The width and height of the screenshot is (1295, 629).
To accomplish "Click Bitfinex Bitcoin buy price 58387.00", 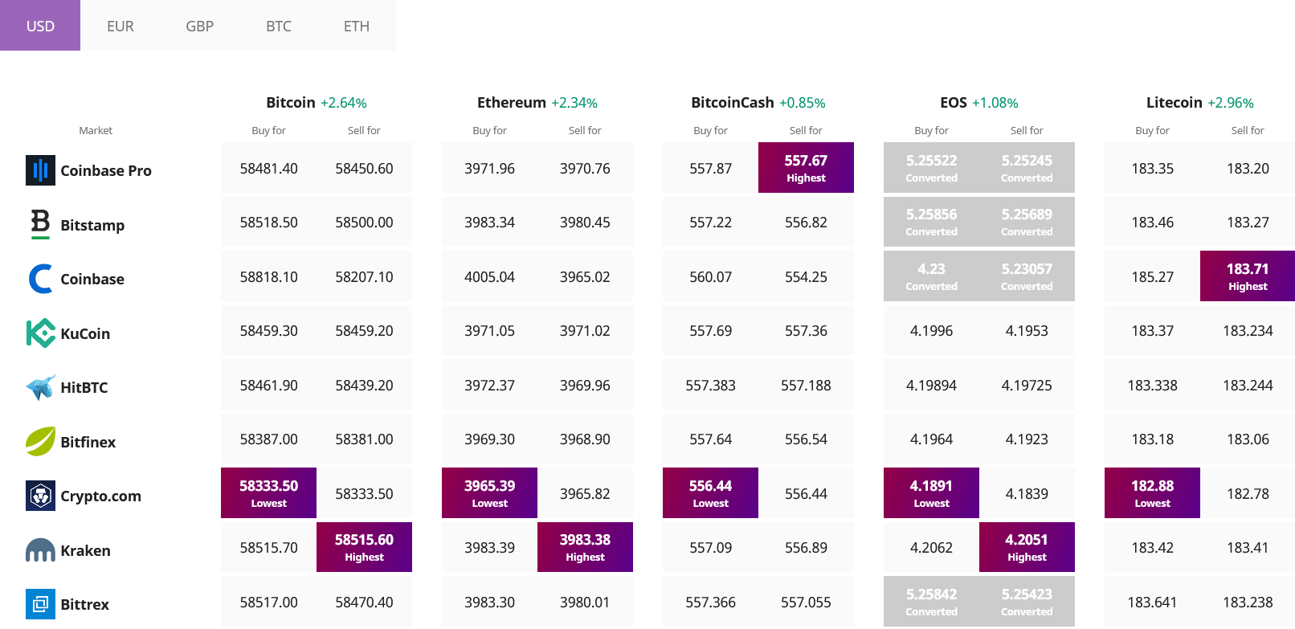I will (x=268, y=439).
